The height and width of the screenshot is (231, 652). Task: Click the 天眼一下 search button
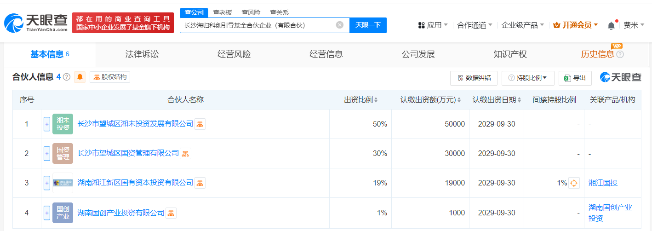point(368,25)
